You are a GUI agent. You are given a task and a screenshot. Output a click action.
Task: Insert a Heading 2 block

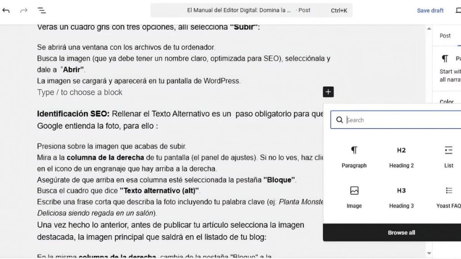point(401,157)
